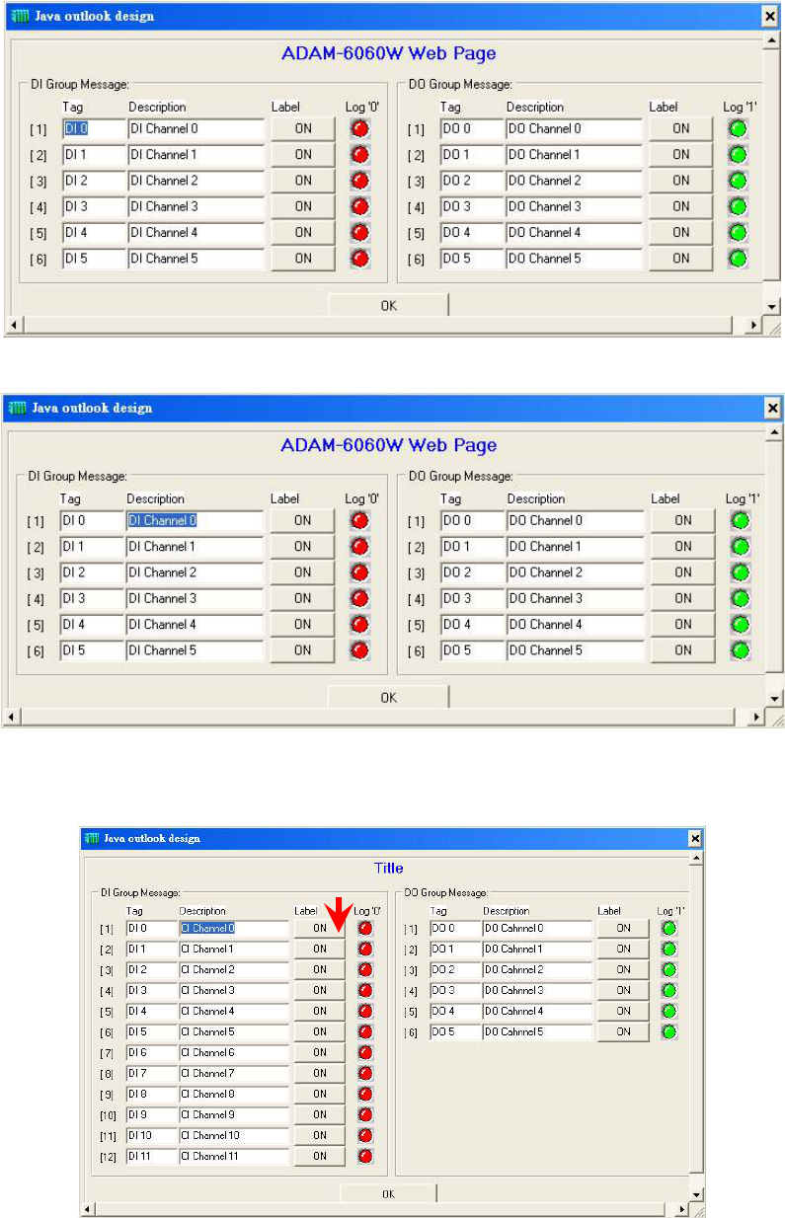Click green LED beside DO Cahnnel 5 in bottom window

tap(669, 1031)
